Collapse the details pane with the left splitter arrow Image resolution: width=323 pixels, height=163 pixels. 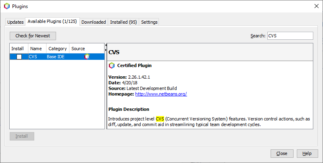106,45
